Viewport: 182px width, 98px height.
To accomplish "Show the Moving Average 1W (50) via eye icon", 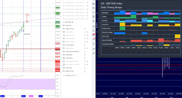I will pos(88,12).
